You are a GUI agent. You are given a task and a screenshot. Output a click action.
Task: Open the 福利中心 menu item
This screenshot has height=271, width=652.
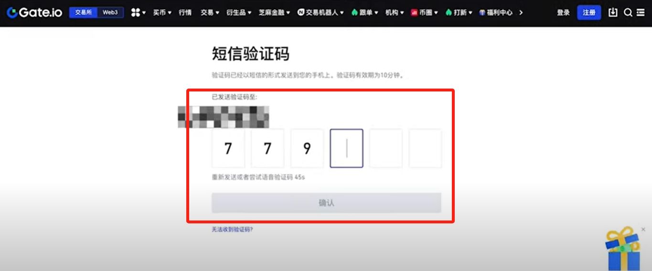point(496,12)
